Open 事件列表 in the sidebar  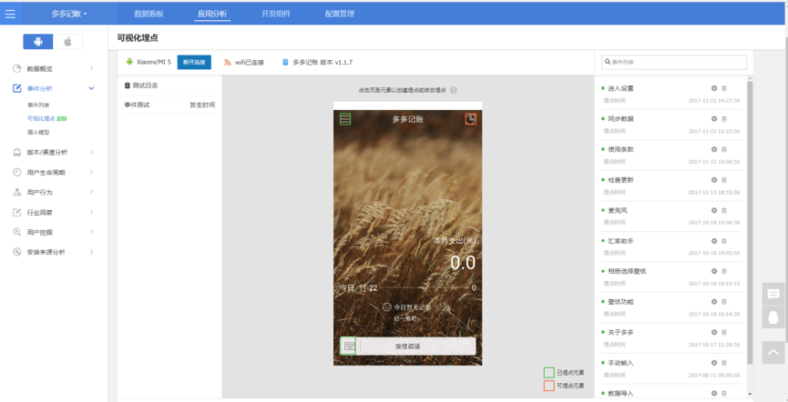[x=38, y=105]
